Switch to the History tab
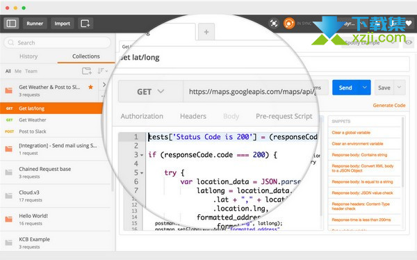This screenshot has width=417, height=260. click(x=28, y=56)
